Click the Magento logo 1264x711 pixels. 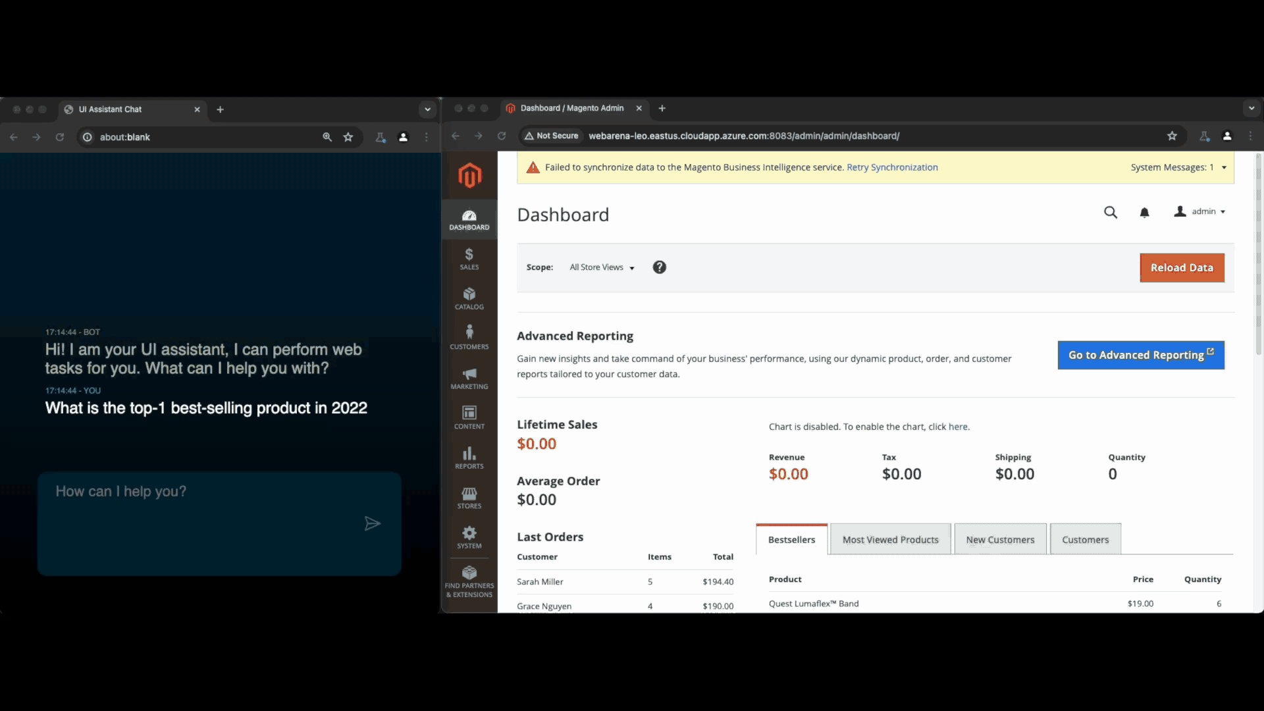[469, 176]
